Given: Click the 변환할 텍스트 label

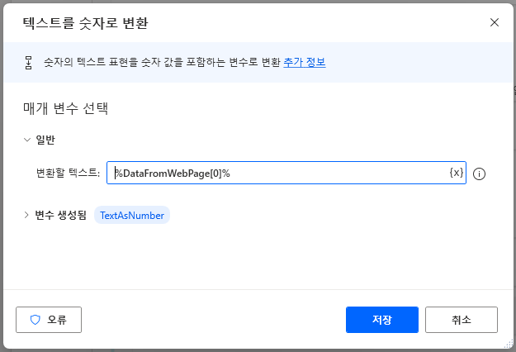Looking at the screenshot, I should pos(69,173).
